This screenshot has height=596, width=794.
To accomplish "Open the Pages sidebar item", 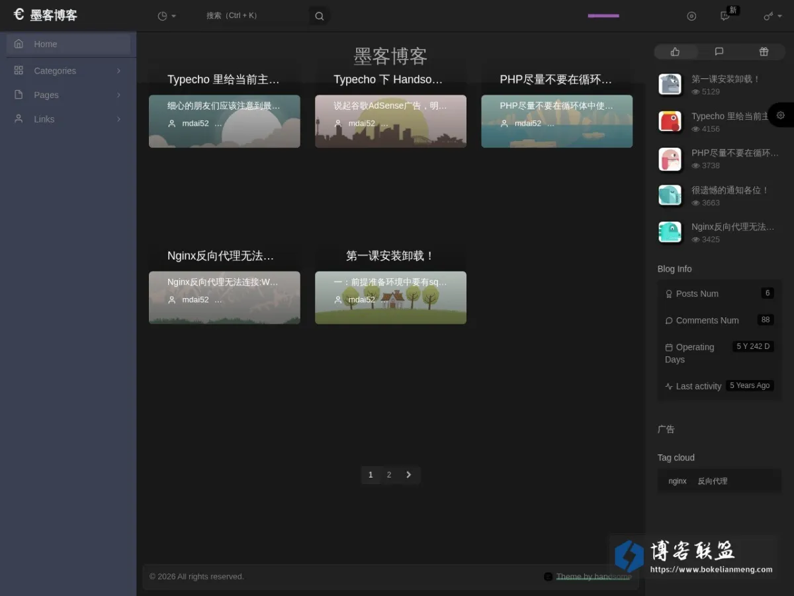I will (68, 95).
